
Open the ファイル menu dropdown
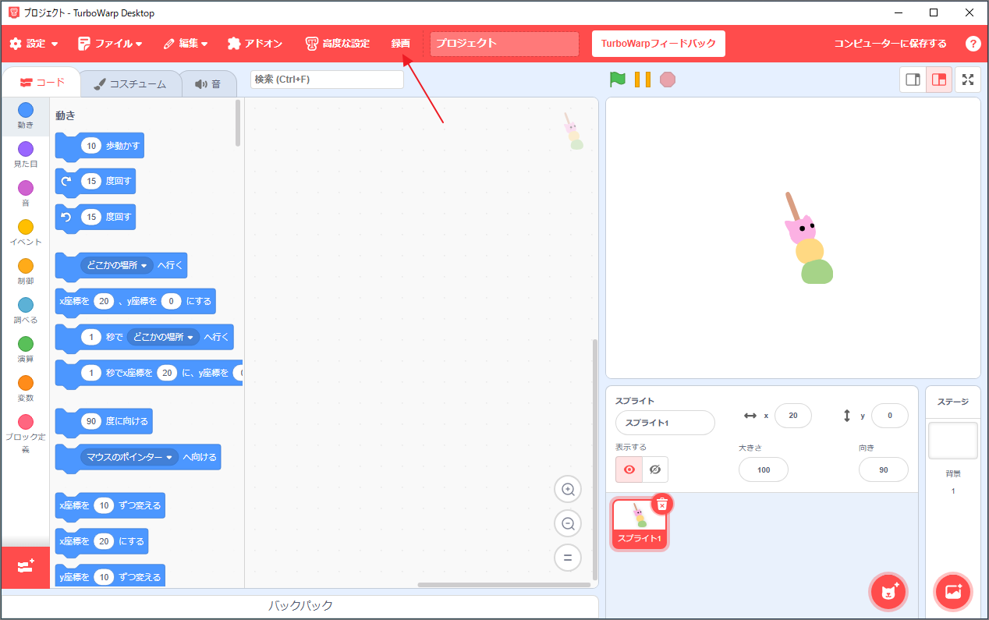(x=111, y=43)
